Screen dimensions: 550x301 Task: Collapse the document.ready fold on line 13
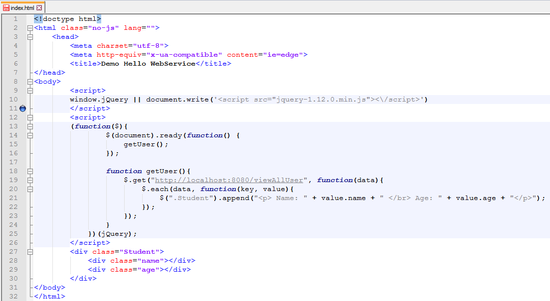click(30, 126)
